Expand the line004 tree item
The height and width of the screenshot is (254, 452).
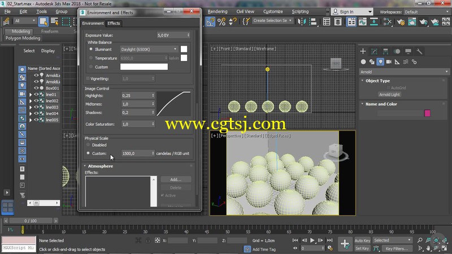(31, 113)
